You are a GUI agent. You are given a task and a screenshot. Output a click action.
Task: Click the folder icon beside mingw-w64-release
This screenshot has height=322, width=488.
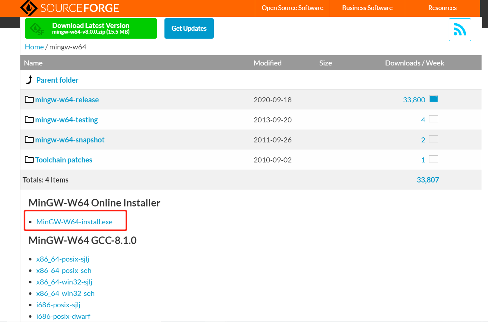point(29,99)
